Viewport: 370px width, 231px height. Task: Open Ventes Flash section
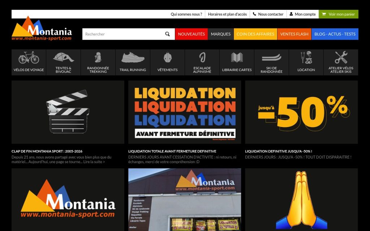[294, 34]
